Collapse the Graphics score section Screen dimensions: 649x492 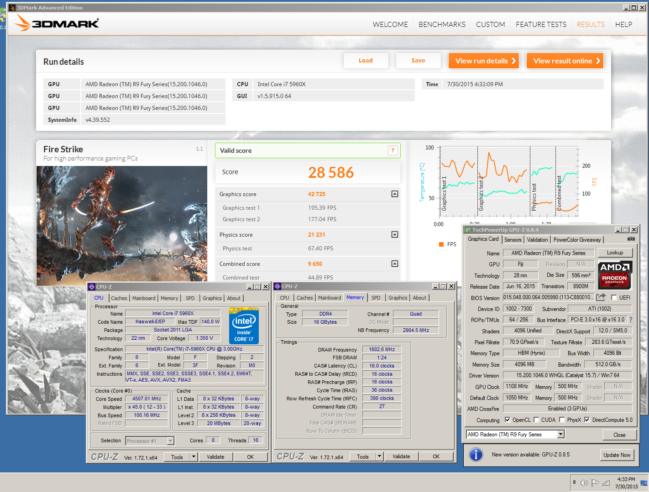tap(395, 194)
